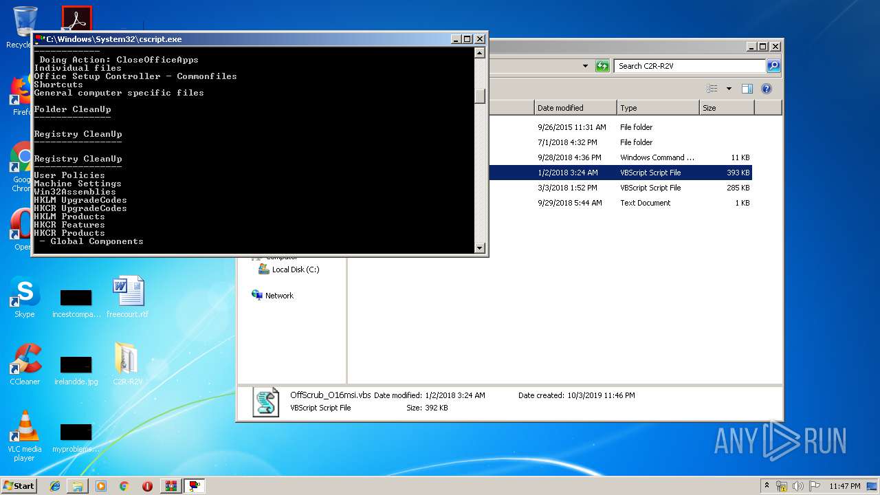The height and width of the screenshot is (495, 880).
Task: Open Action Center flag icon
Action: point(815,486)
